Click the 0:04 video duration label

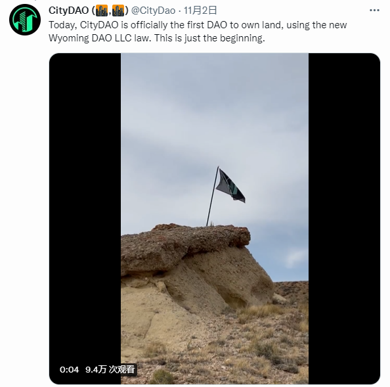(x=69, y=369)
